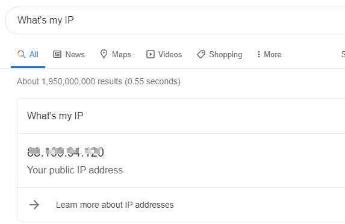Image resolution: width=345 pixels, height=224 pixels.
Task: Click the newspaper icon for News
Action: [x=57, y=54]
